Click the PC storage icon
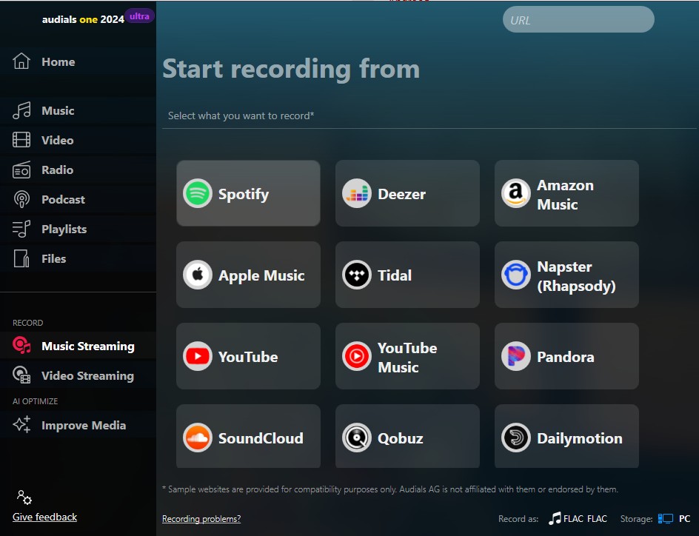699x536 pixels. (666, 519)
